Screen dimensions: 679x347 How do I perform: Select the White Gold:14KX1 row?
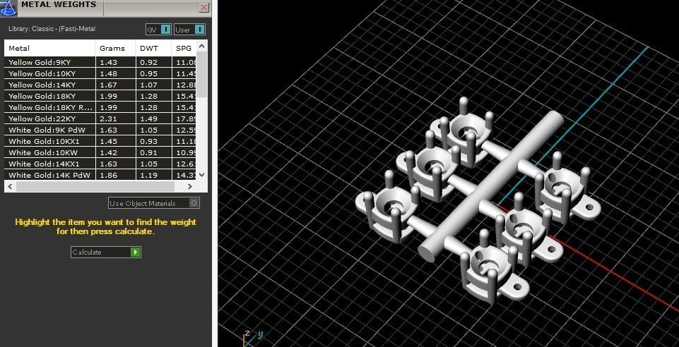coord(100,164)
